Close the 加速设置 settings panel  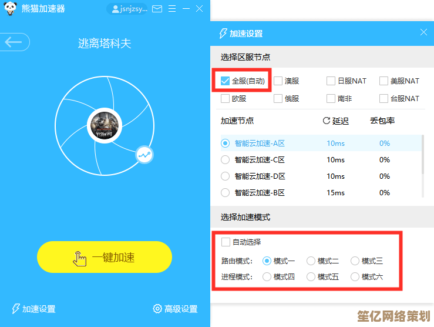click(x=423, y=33)
